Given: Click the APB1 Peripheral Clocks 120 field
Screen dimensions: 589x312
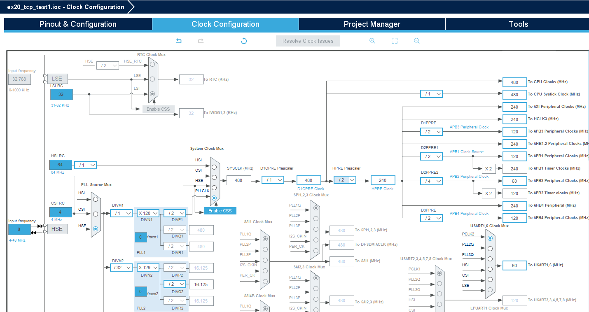Looking at the screenshot, I should click(515, 156).
